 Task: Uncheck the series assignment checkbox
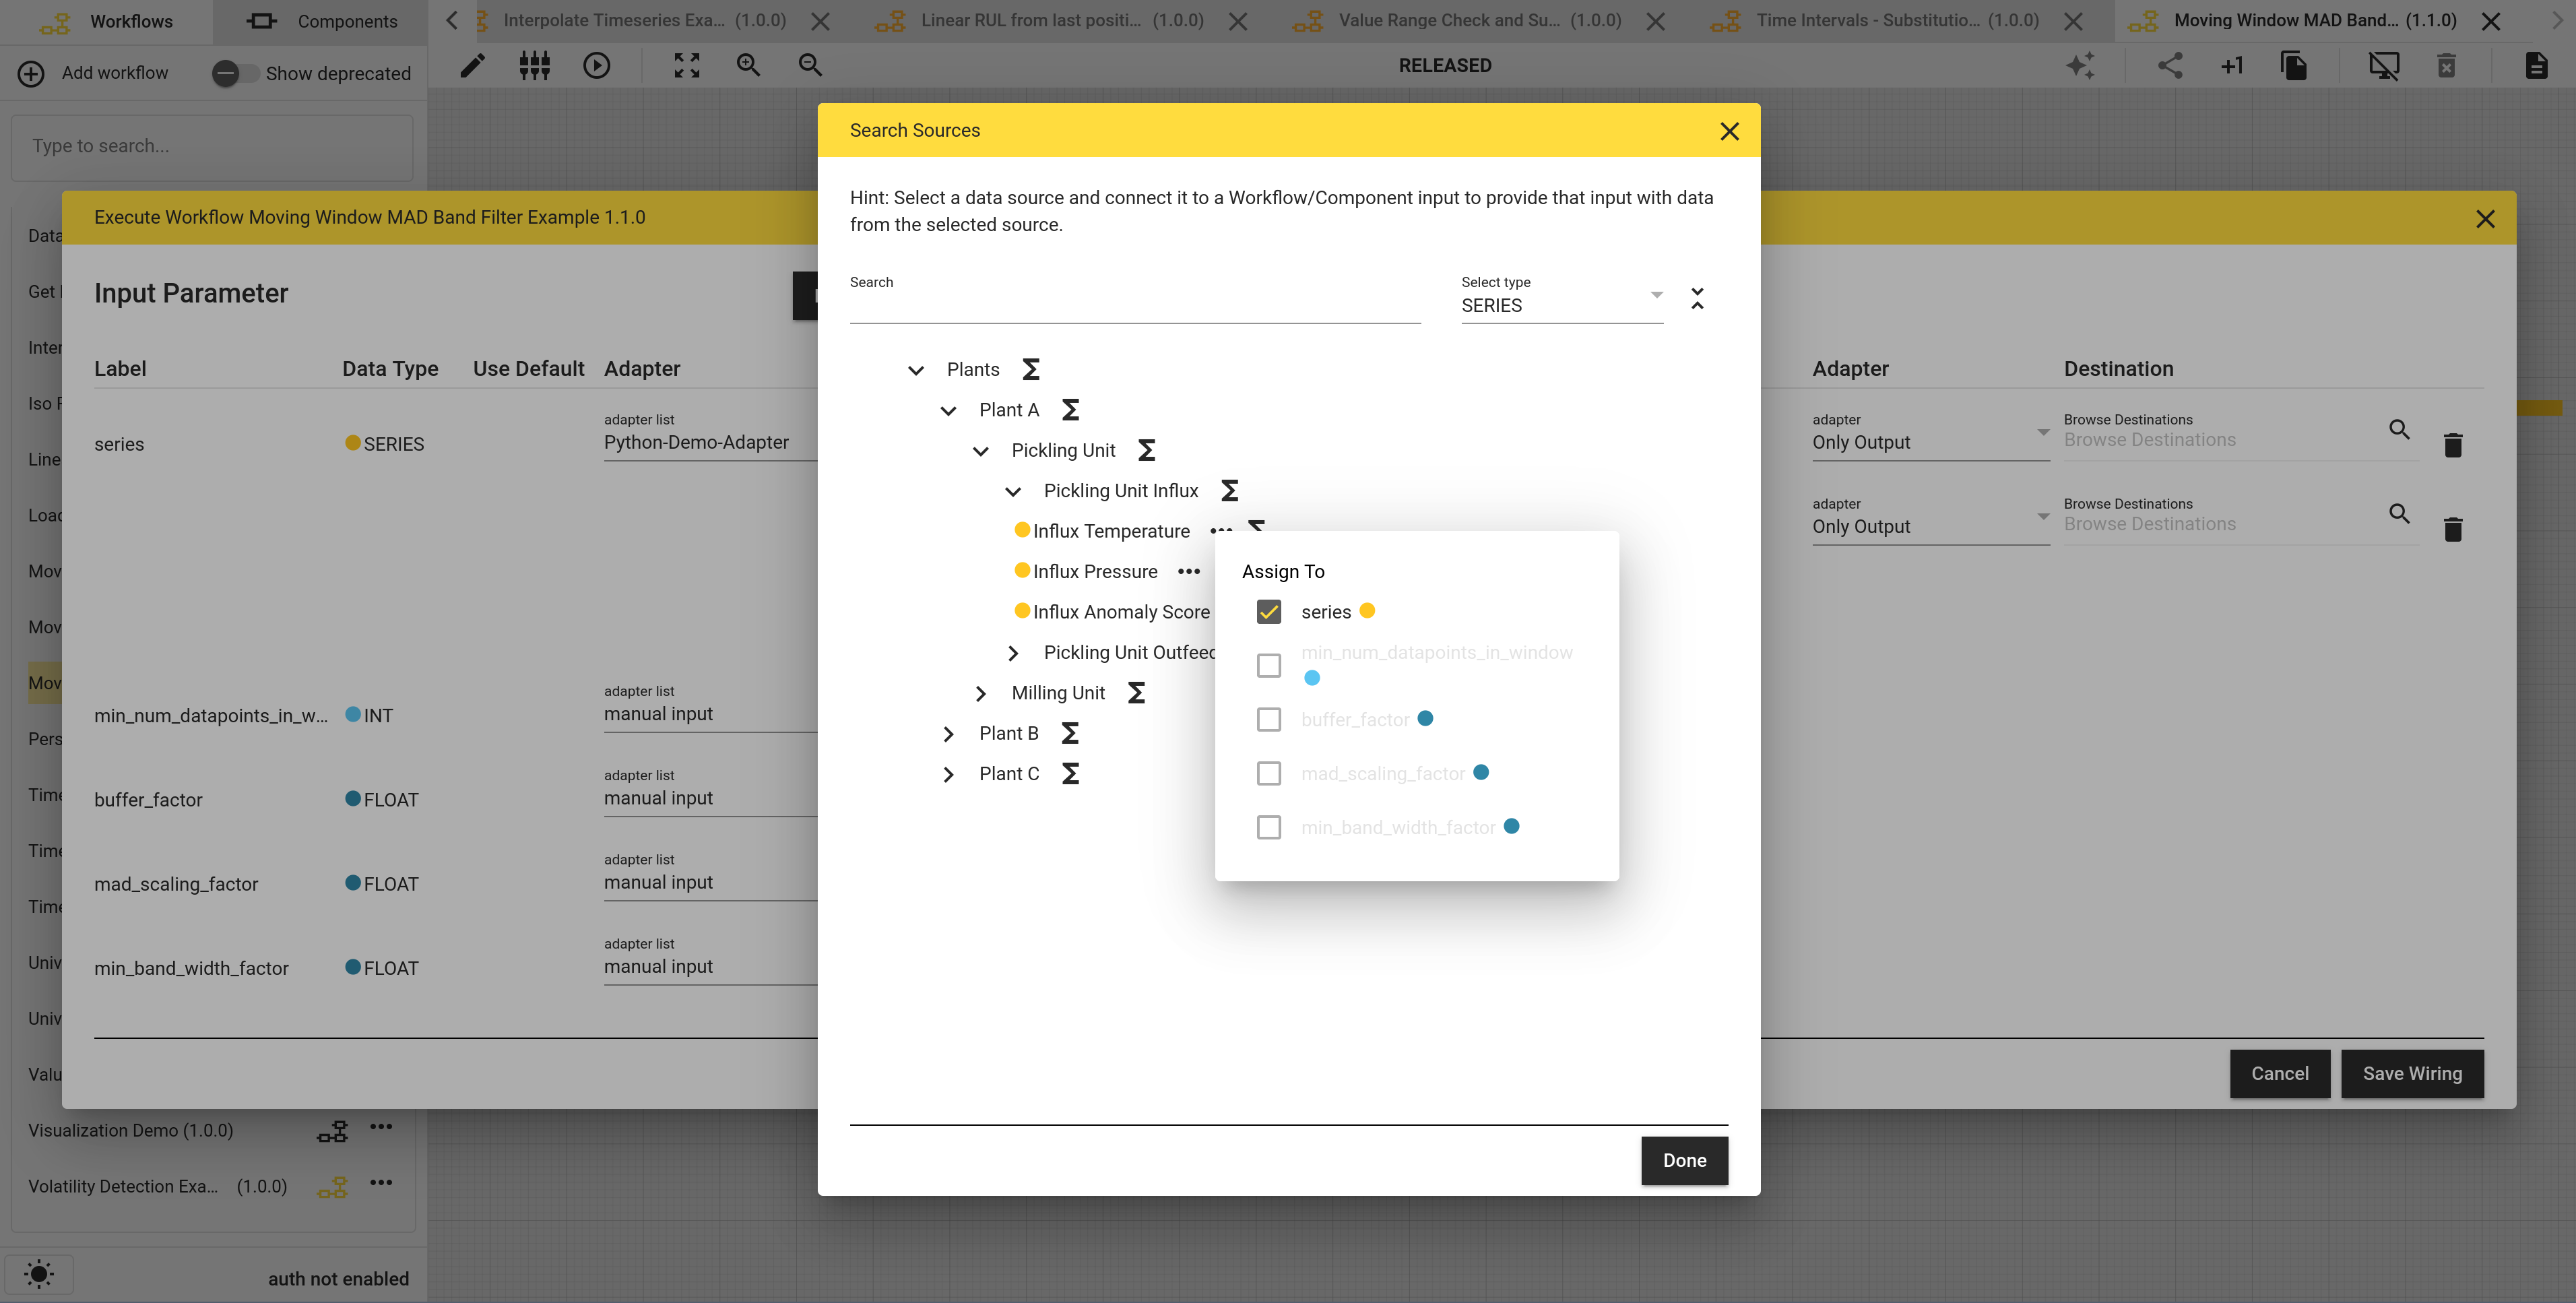tap(1269, 612)
